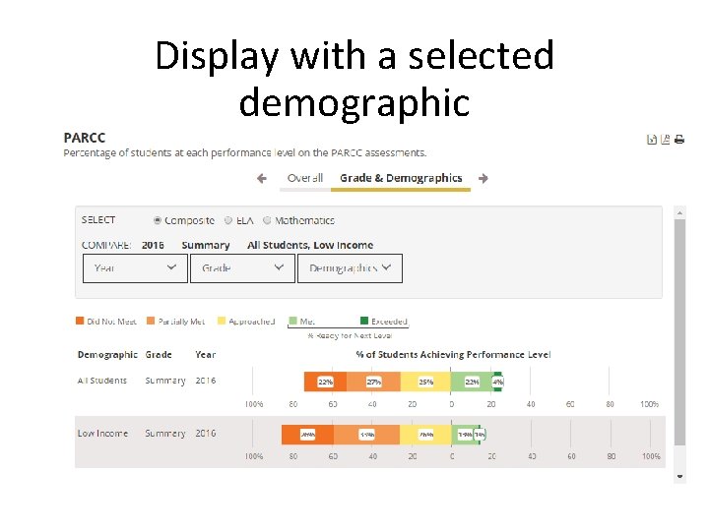Viewport: 709px width, 531px height.
Task: Click the Exceeded legend swatch
Action: pyautogui.click(x=364, y=321)
